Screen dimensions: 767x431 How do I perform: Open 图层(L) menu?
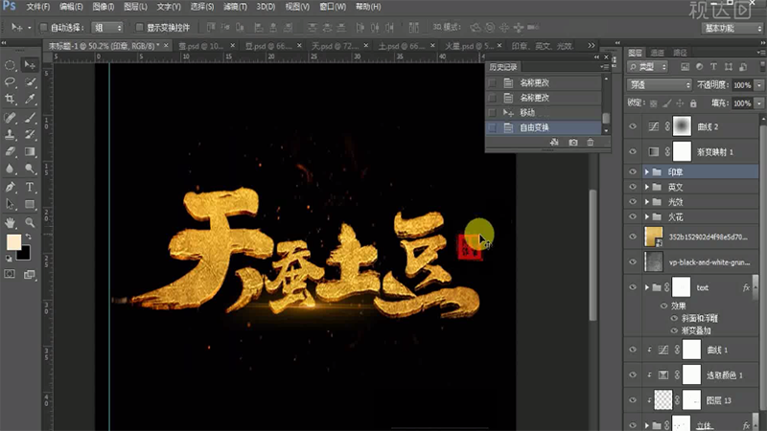(135, 7)
